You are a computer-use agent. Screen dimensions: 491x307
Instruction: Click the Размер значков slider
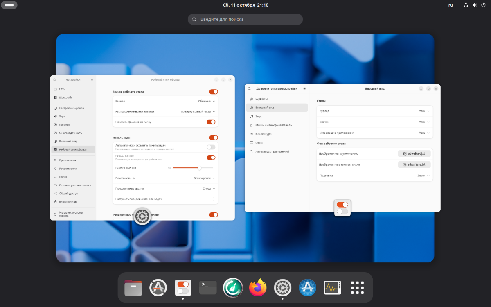193,168
